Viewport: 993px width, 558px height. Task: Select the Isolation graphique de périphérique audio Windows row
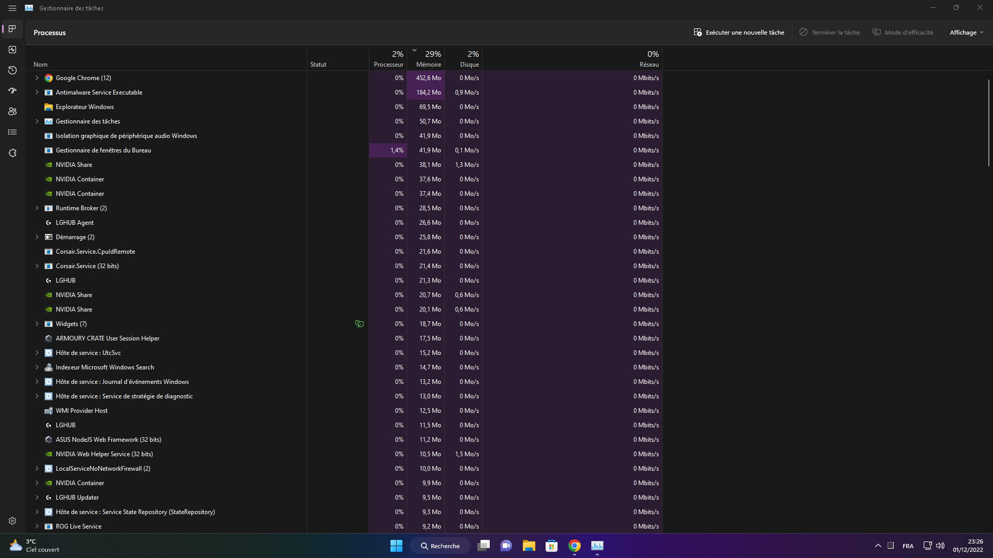tap(344, 136)
